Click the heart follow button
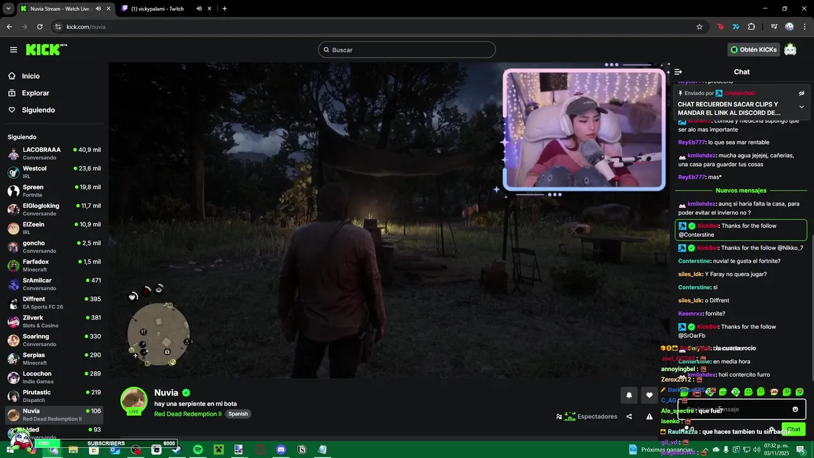The image size is (814, 458). (649, 395)
